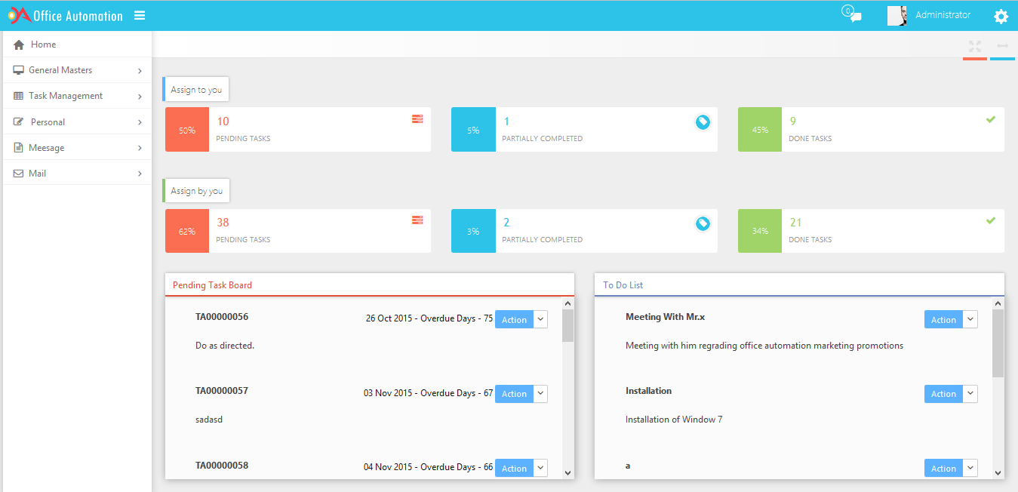Open the chat notifications icon

pyautogui.click(x=851, y=14)
